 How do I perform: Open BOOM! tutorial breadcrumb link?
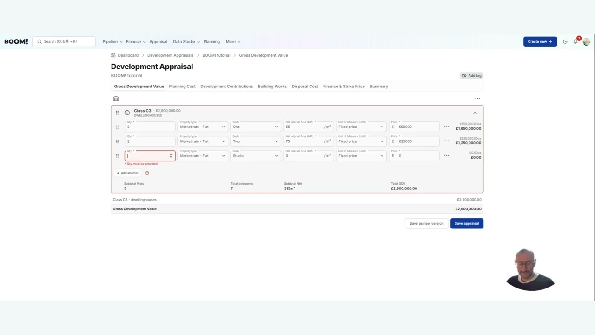[x=216, y=55]
